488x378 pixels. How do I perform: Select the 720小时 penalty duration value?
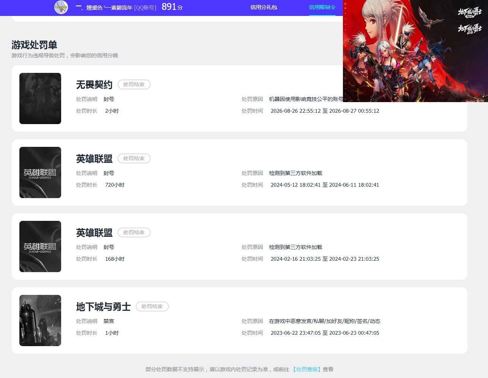pyautogui.click(x=115, y=185)
